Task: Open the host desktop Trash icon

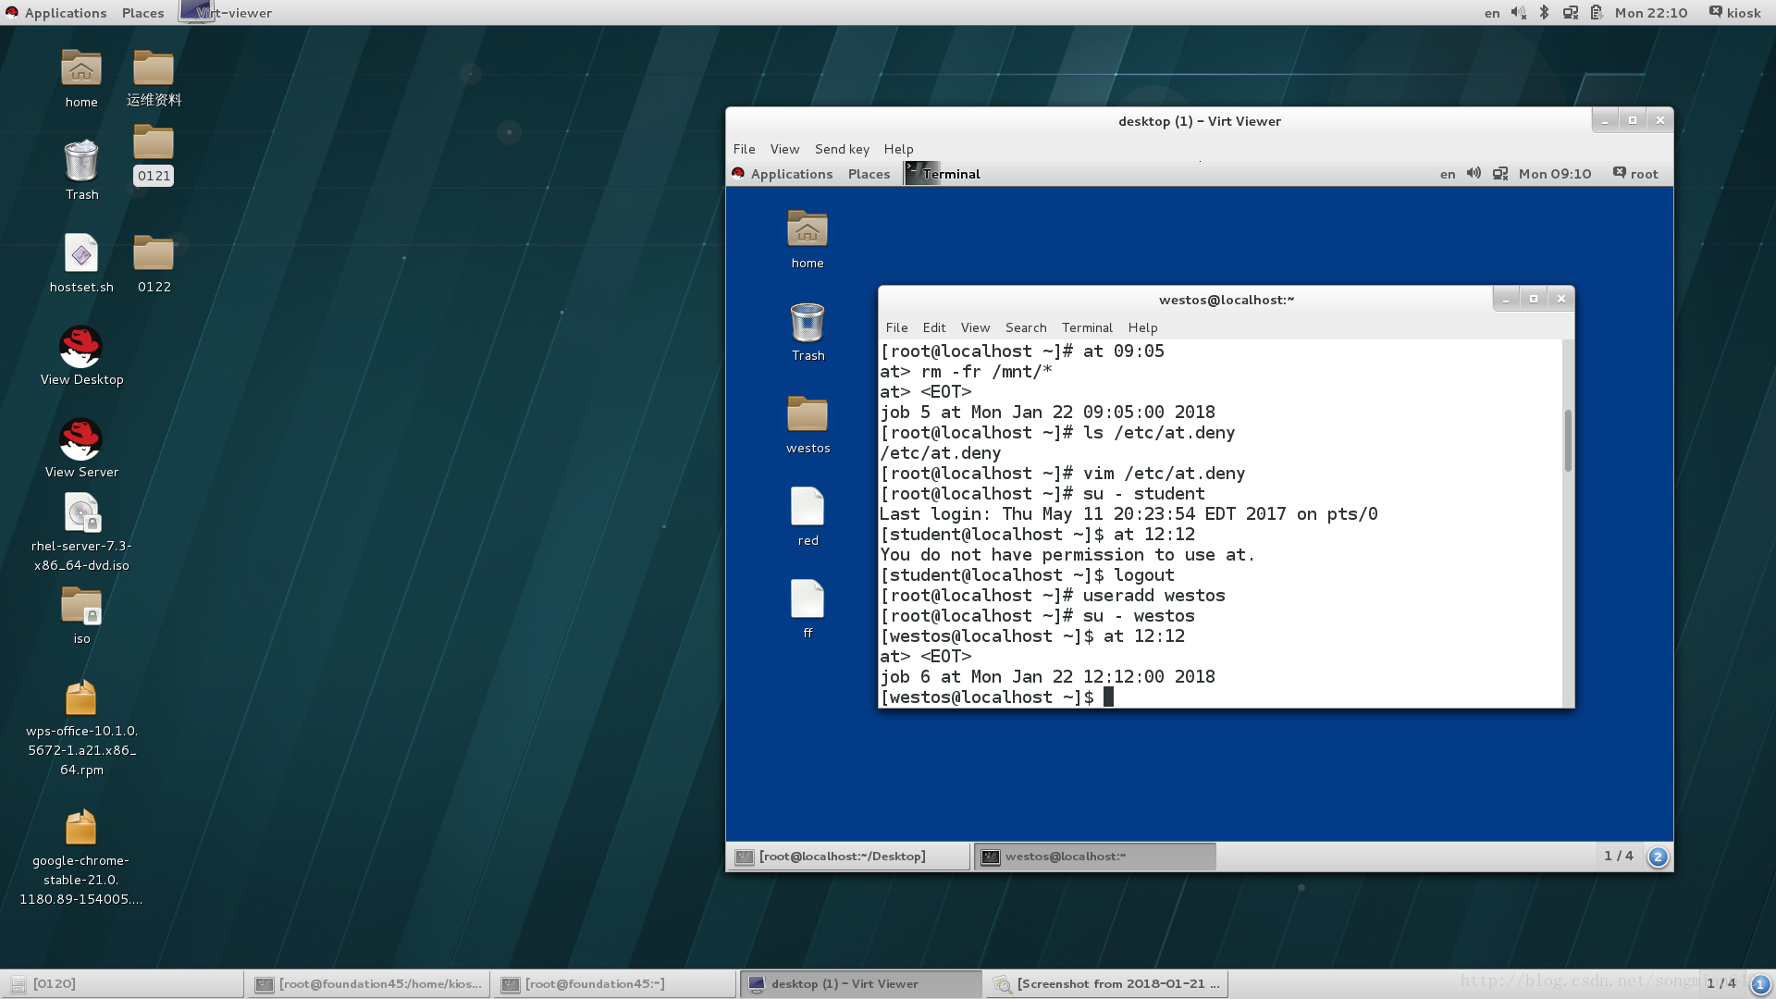Action: click(x=81, y=161)
